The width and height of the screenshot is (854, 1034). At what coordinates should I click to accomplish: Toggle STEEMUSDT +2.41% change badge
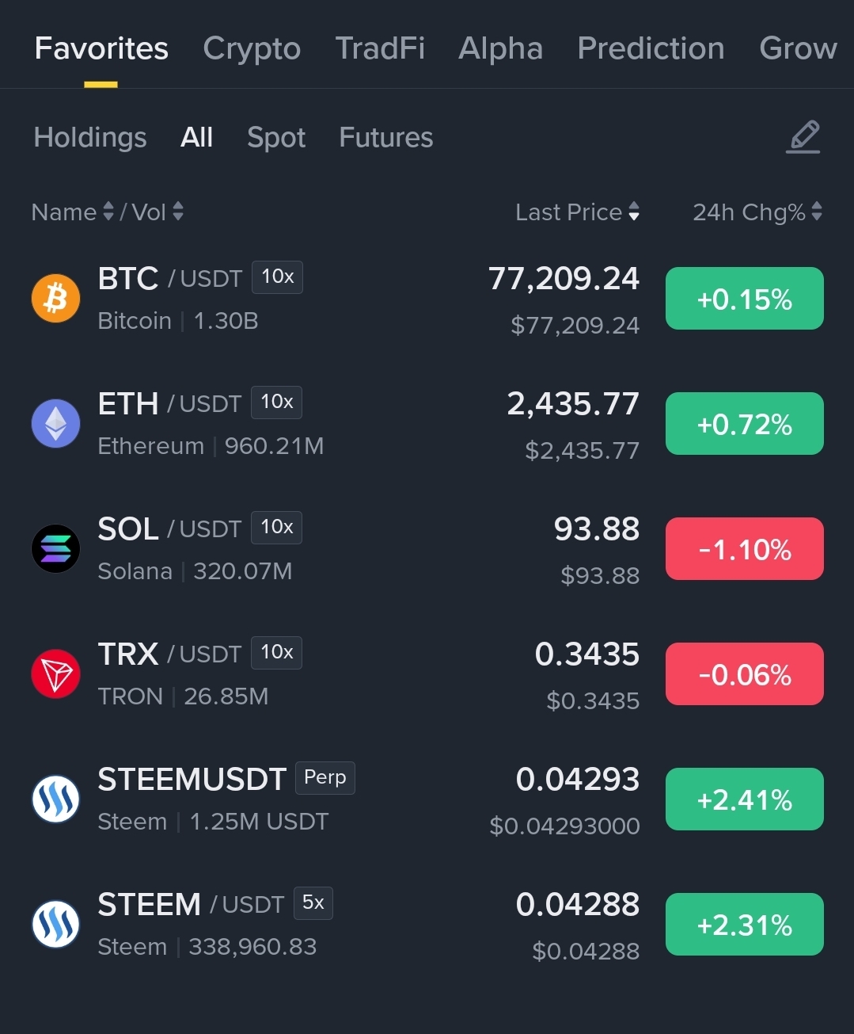(x=745, y=799)
